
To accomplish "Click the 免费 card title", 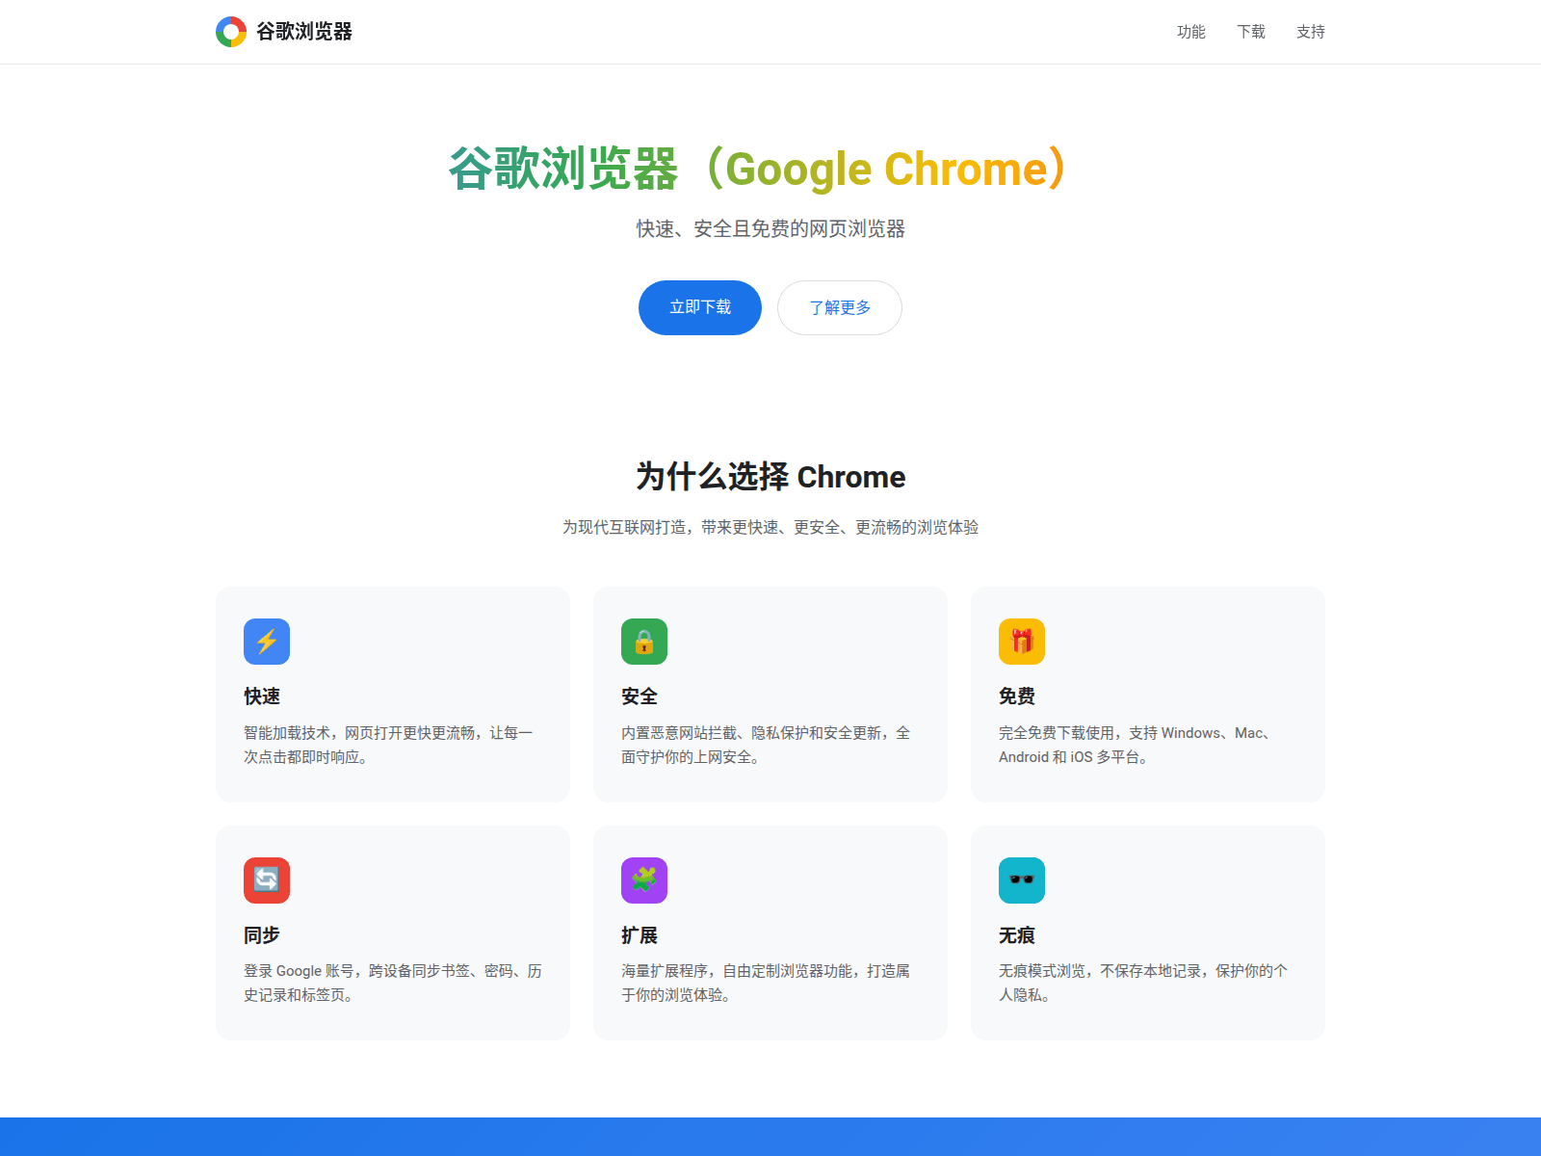I will (x=1017, y=696).
